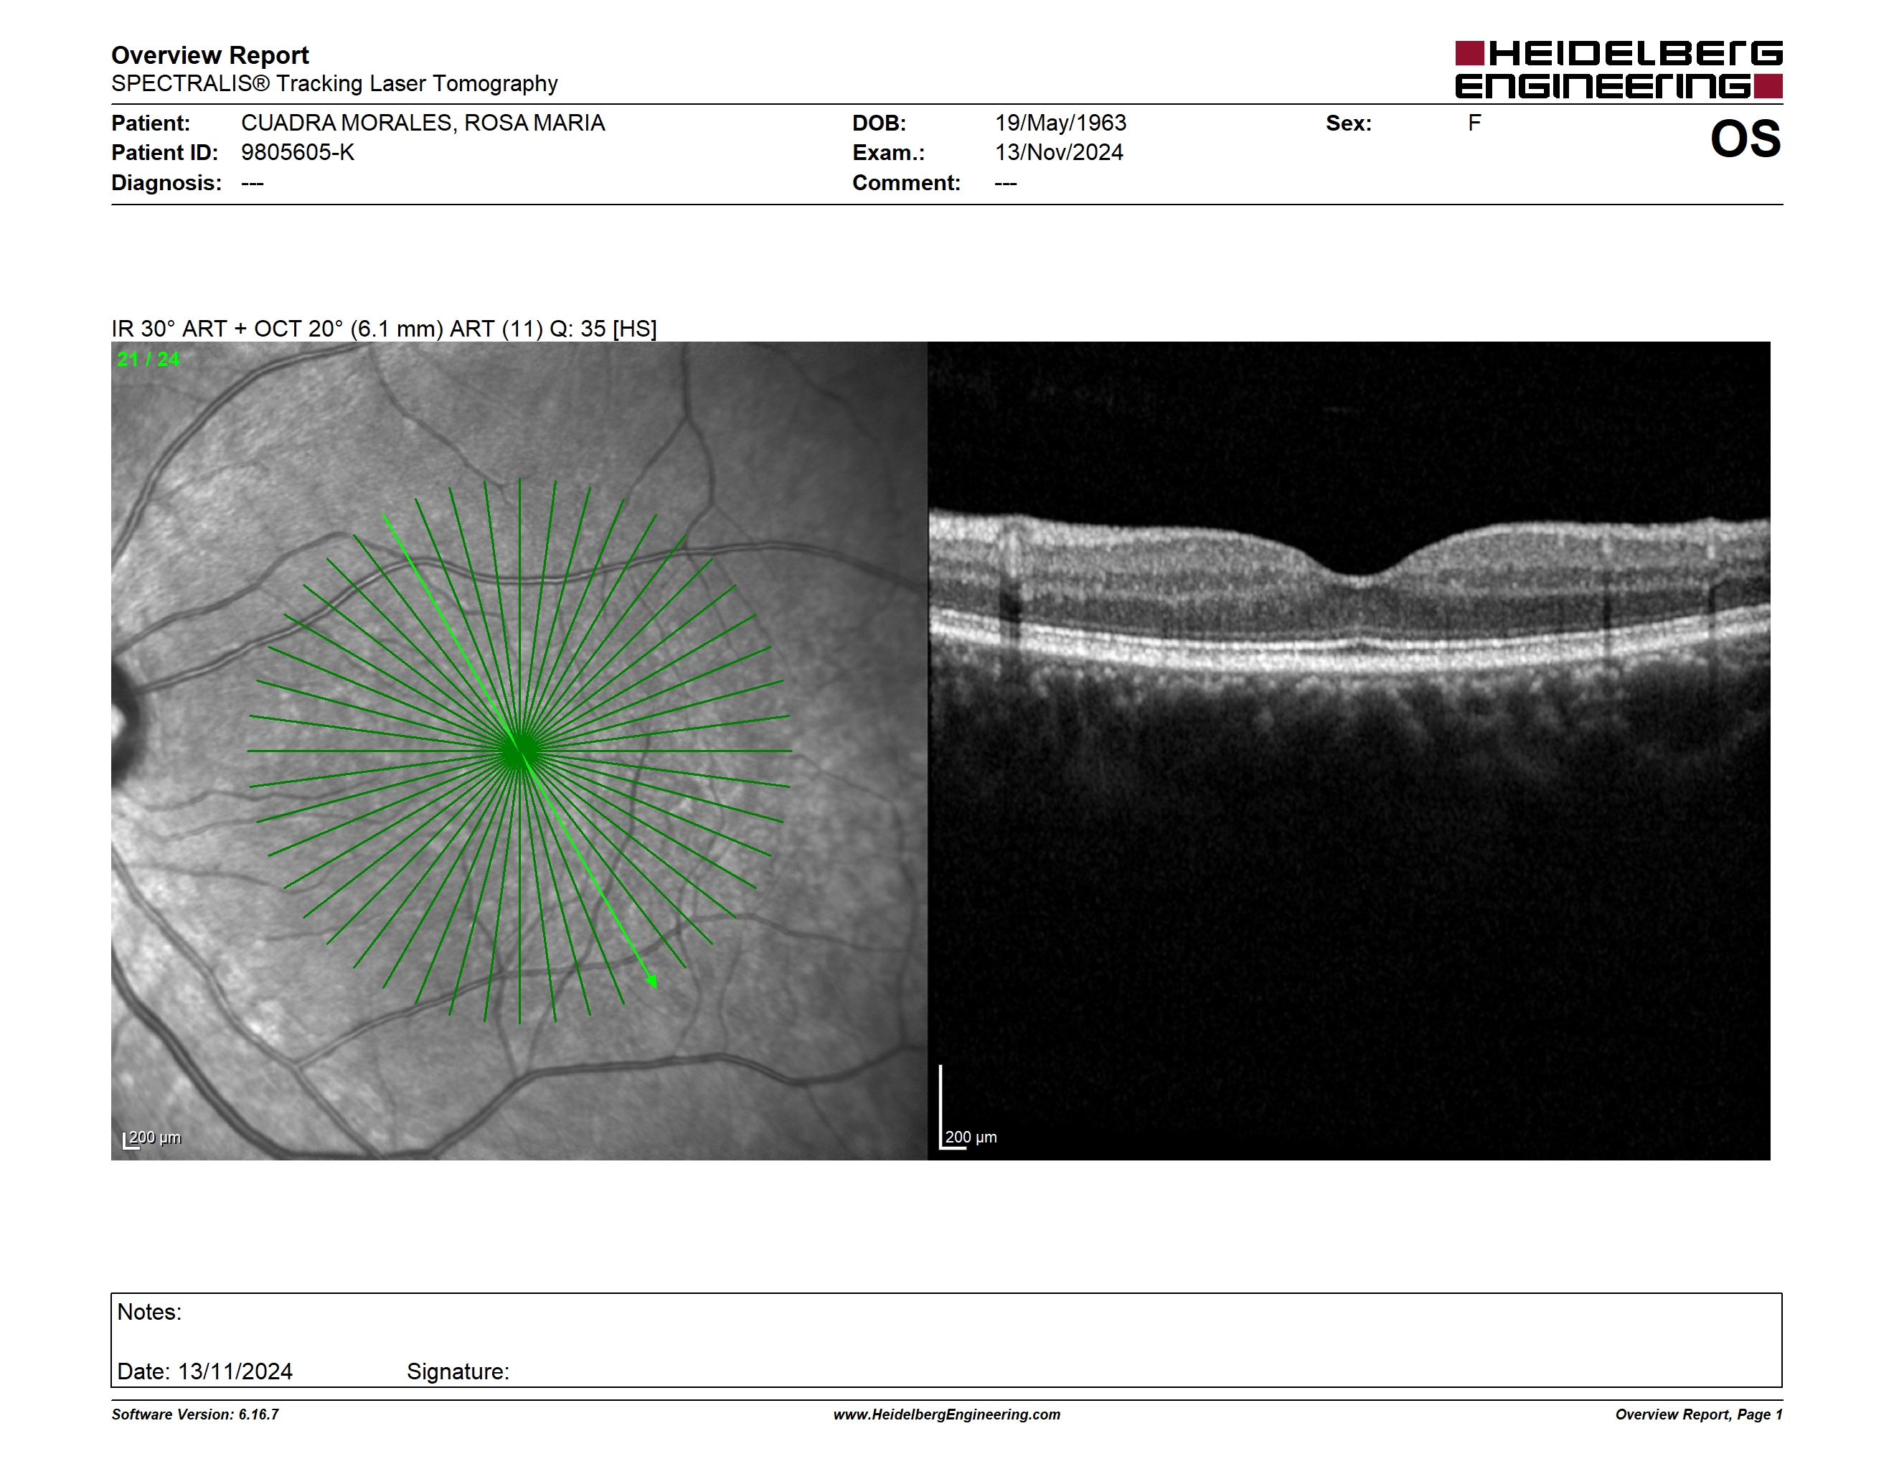Click the scan parameters line 'IR 30° ART + OCT 20°'
The width and height of the screenshot is (1894, 1464).
(384, 329)
